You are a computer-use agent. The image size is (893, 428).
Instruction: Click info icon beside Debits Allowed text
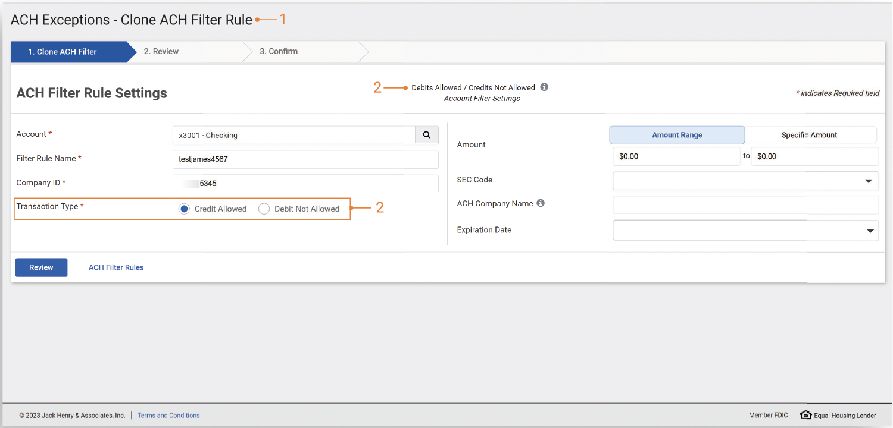544,87
